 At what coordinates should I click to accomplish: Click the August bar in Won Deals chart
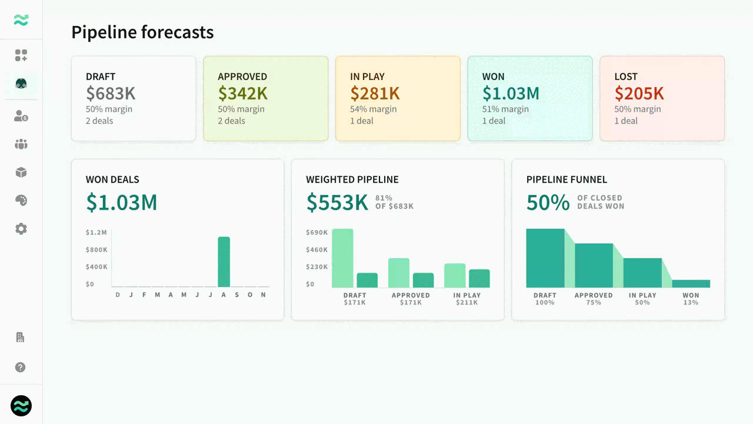[x=224, y=262]
